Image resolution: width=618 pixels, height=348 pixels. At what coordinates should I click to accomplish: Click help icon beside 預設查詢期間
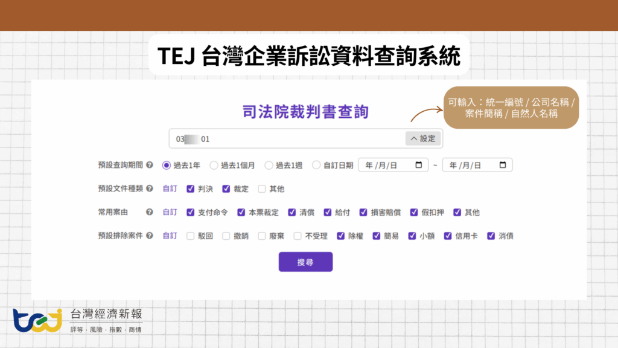[149, 165]
